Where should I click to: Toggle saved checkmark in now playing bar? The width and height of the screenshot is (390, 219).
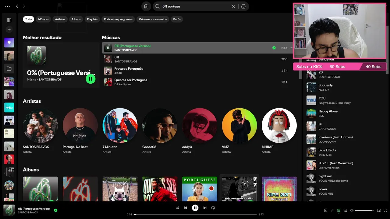55,210
